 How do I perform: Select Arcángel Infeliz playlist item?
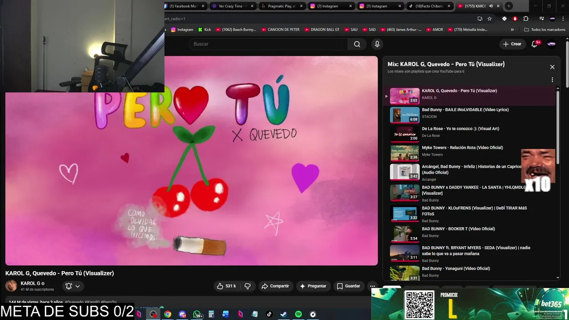pos(469,172)
